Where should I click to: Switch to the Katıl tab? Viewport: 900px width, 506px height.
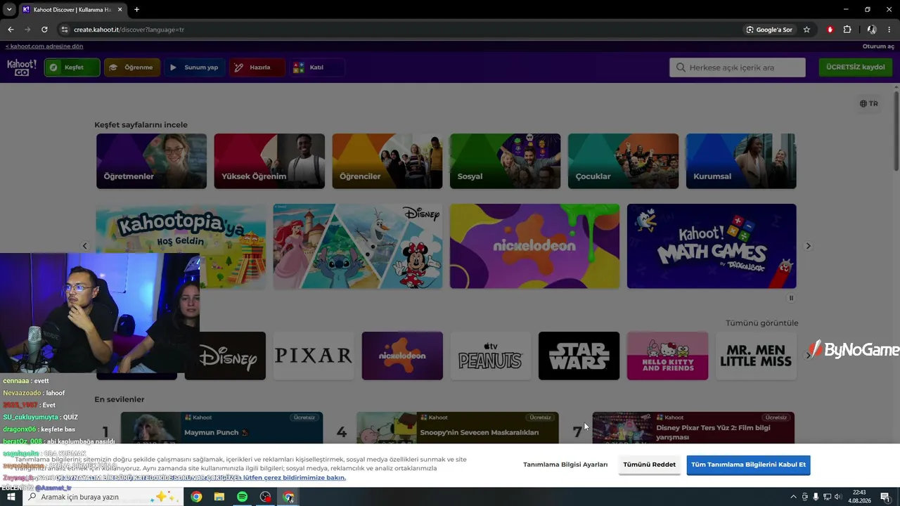(x=317, y=67)
